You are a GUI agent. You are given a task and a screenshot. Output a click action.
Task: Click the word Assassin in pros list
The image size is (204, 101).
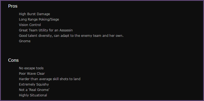coord(66,30)
